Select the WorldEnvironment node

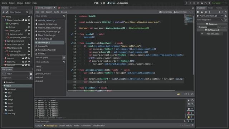click(x=15, y=41)
